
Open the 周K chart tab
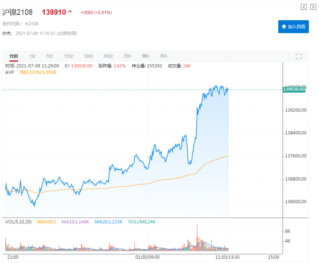coord(146,56)
